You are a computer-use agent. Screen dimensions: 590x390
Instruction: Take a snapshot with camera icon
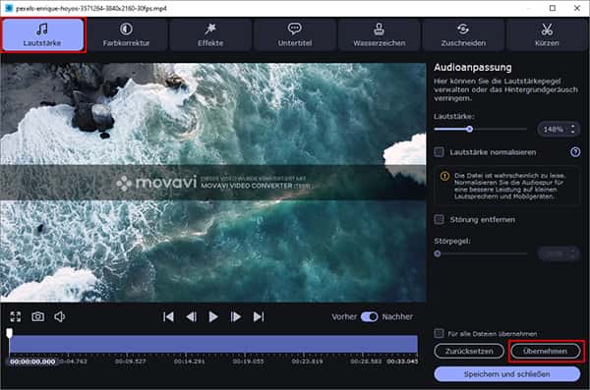click(37, 316)
